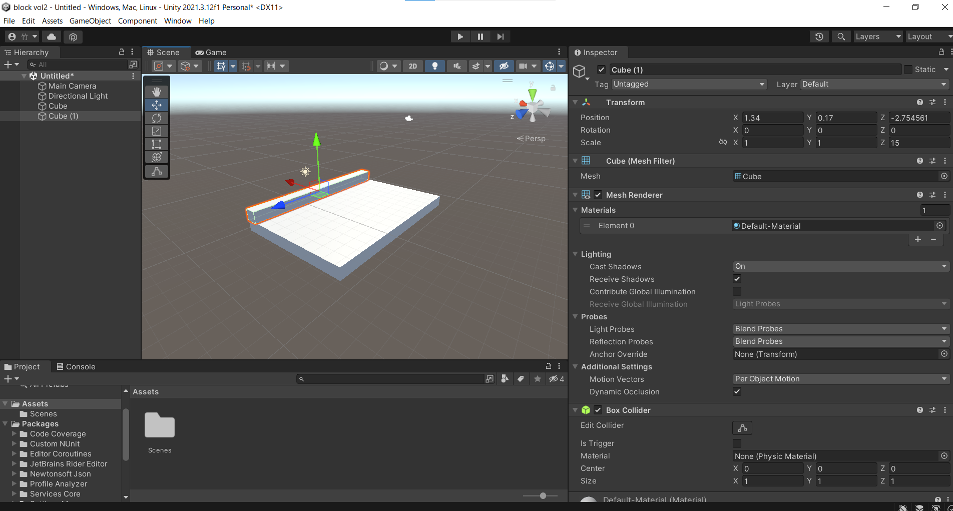Image resolution: width=953 pixels, height=511 pixels.
Task: Search by label in Project panel
Action: pyautogui.click(x=521, y=379)
